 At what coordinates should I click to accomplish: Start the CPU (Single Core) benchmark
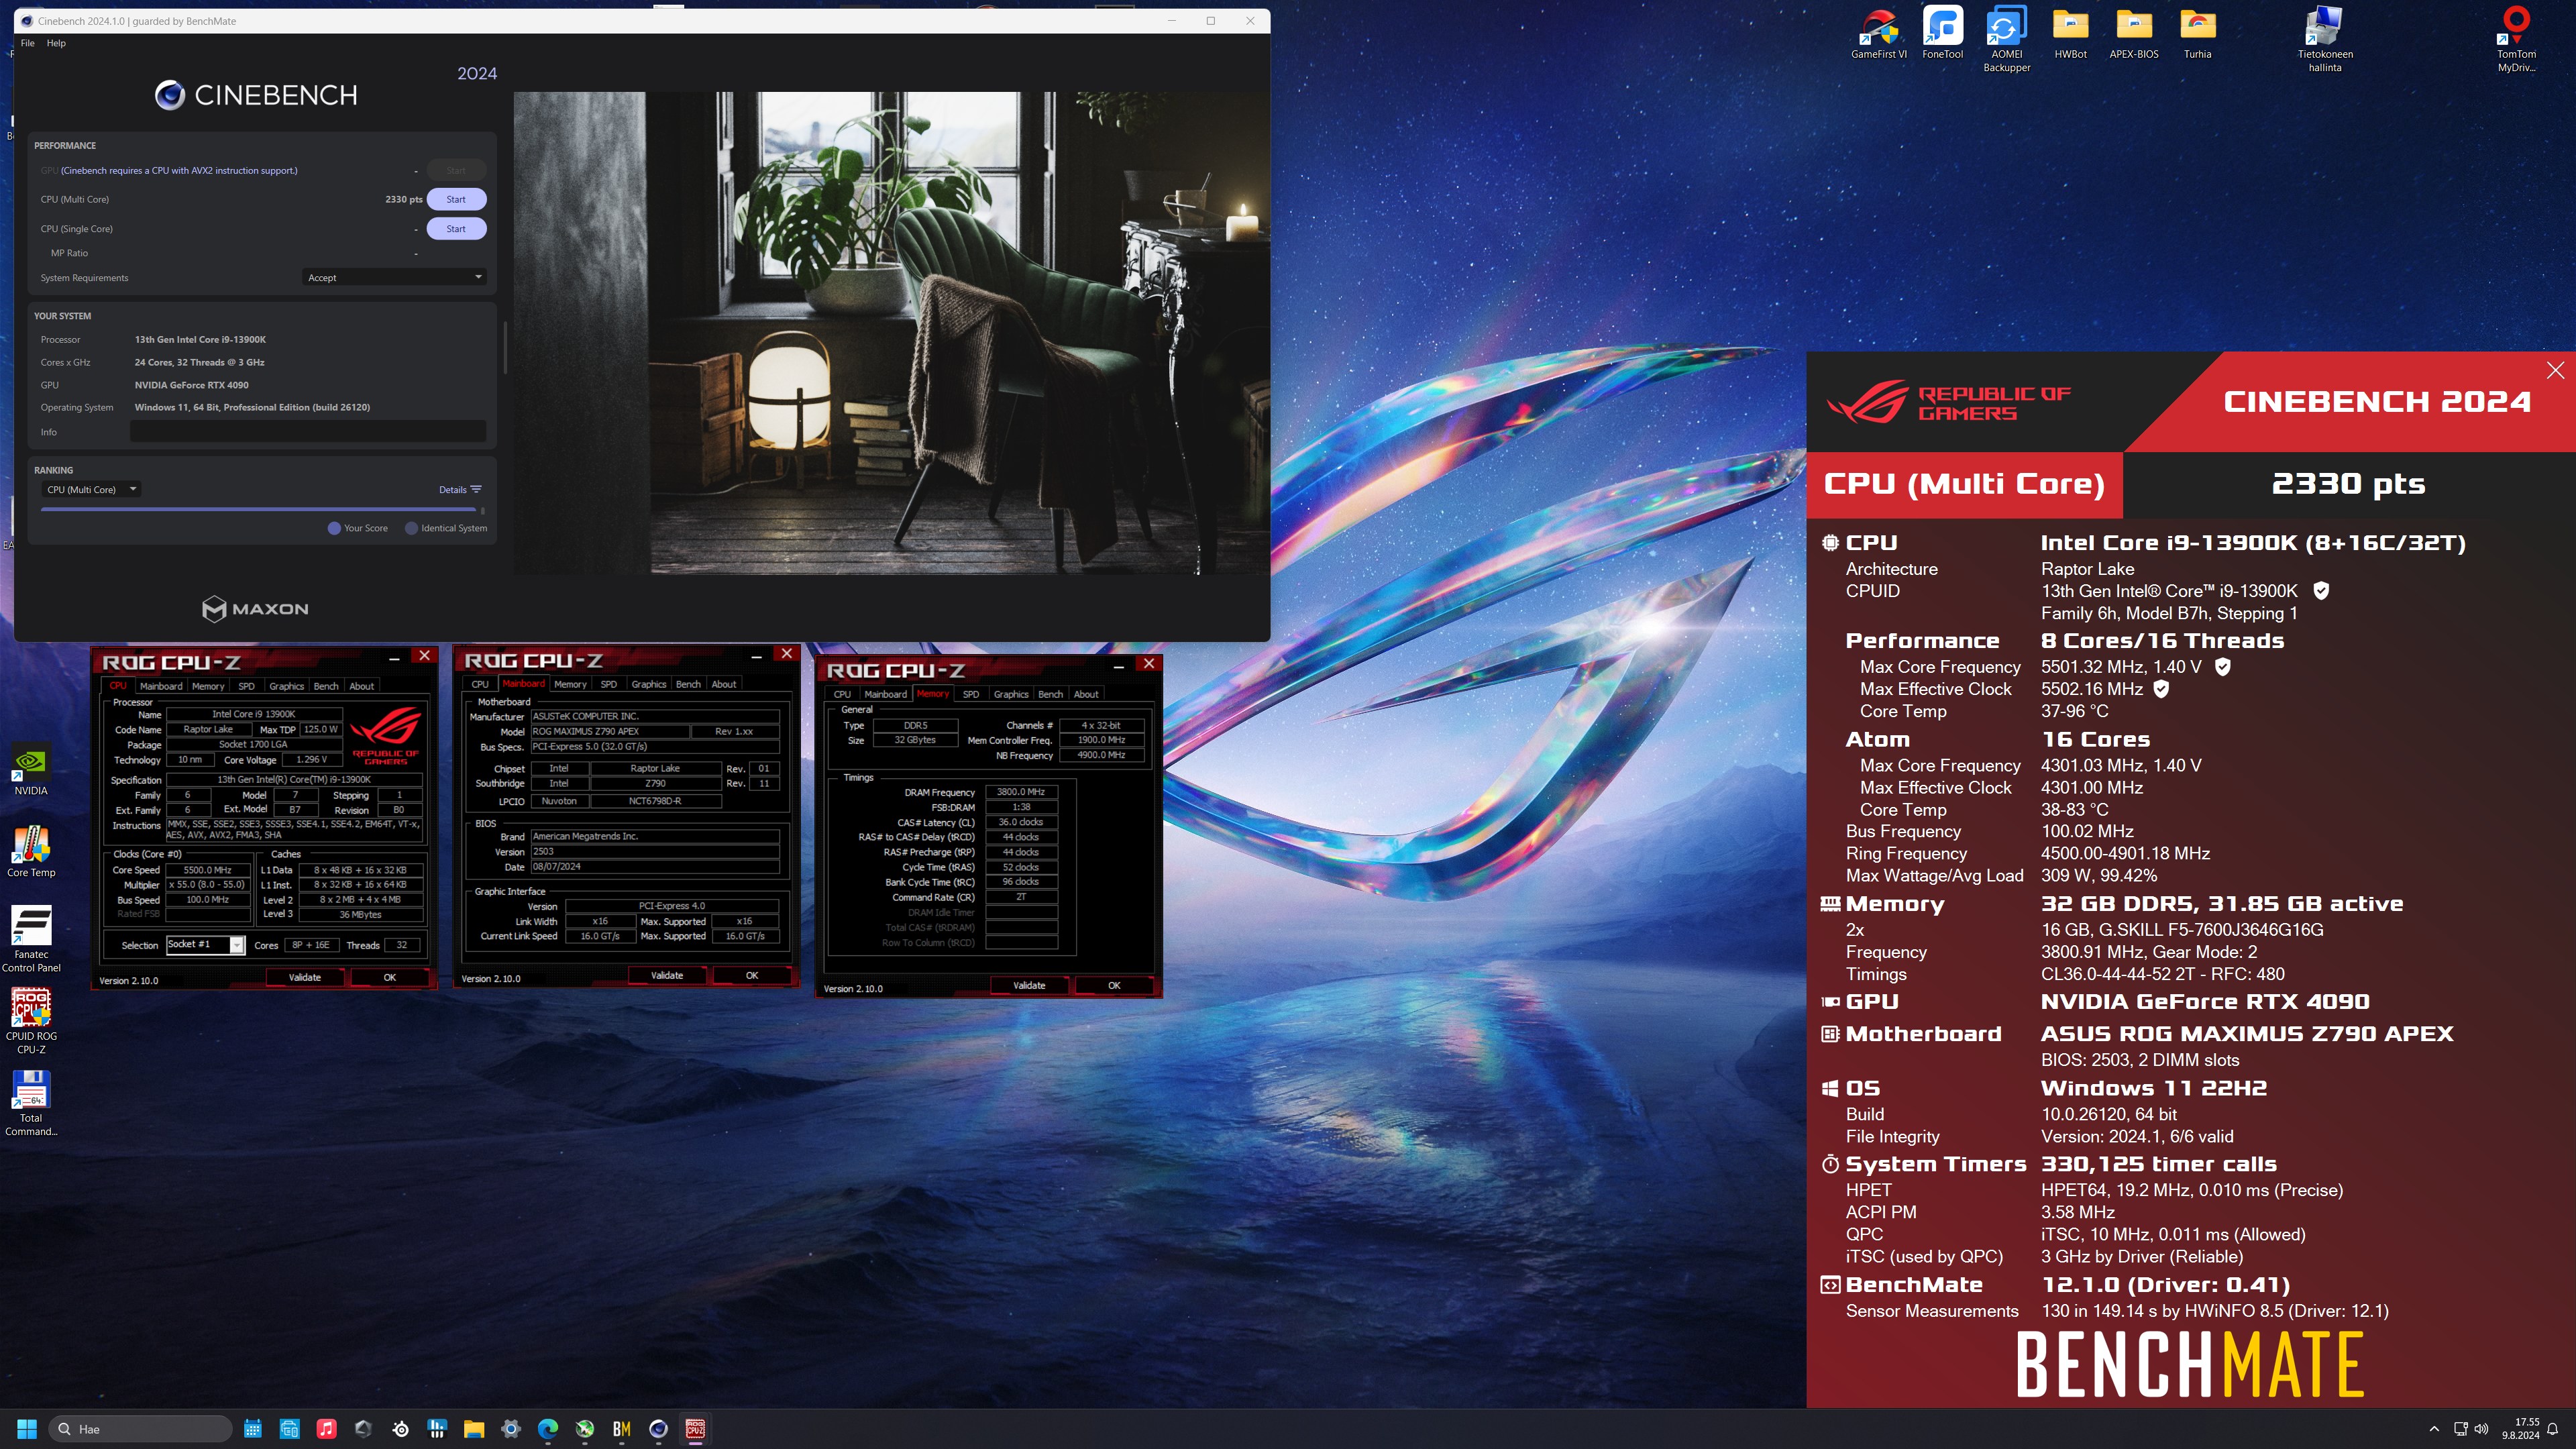[x=456, y=228]
